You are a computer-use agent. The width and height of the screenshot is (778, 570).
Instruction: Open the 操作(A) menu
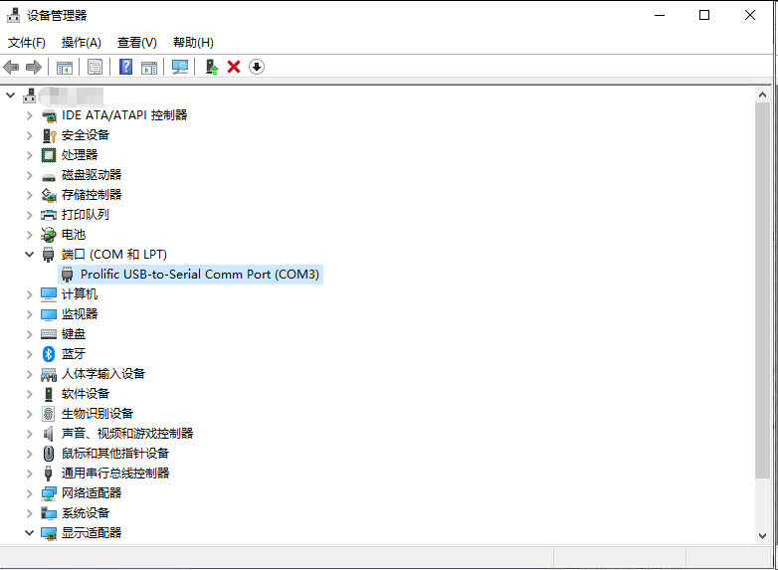(x=81, y=43)
